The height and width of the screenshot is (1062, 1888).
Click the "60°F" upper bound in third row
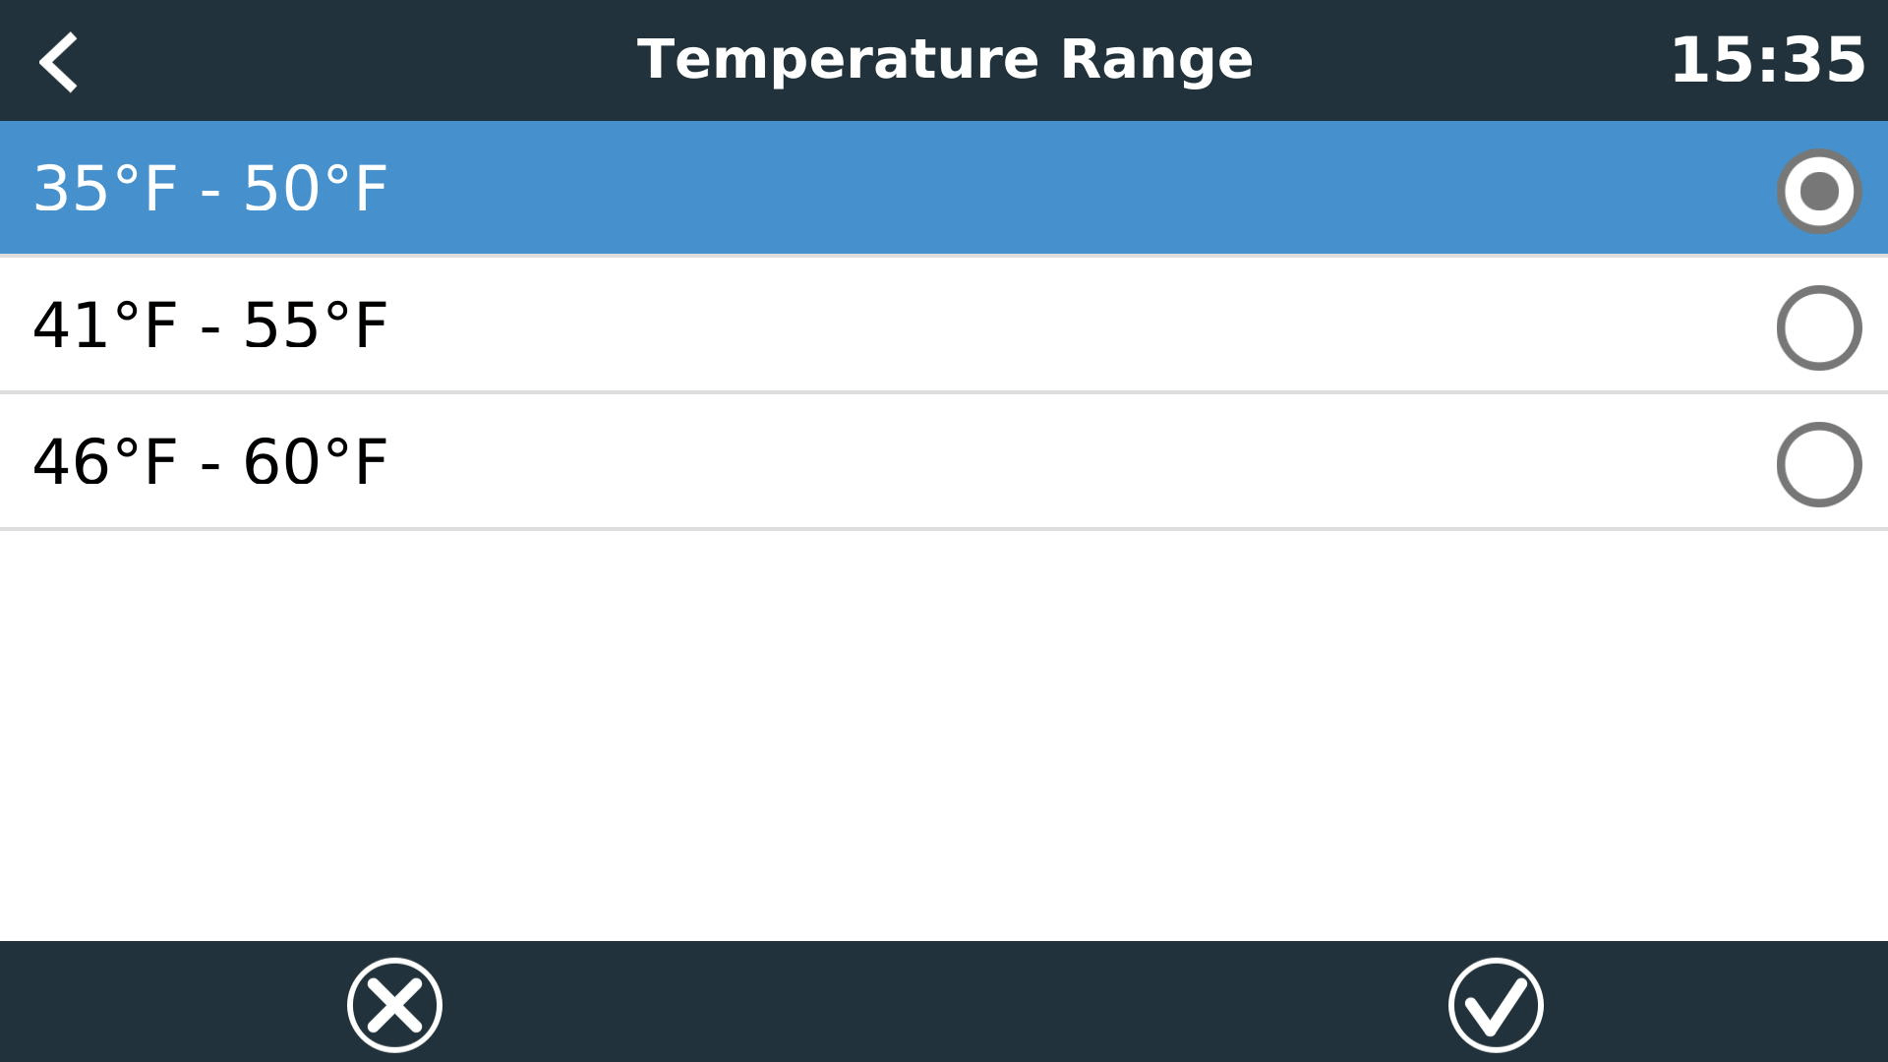pyautogui.click(x=315, y=462)
